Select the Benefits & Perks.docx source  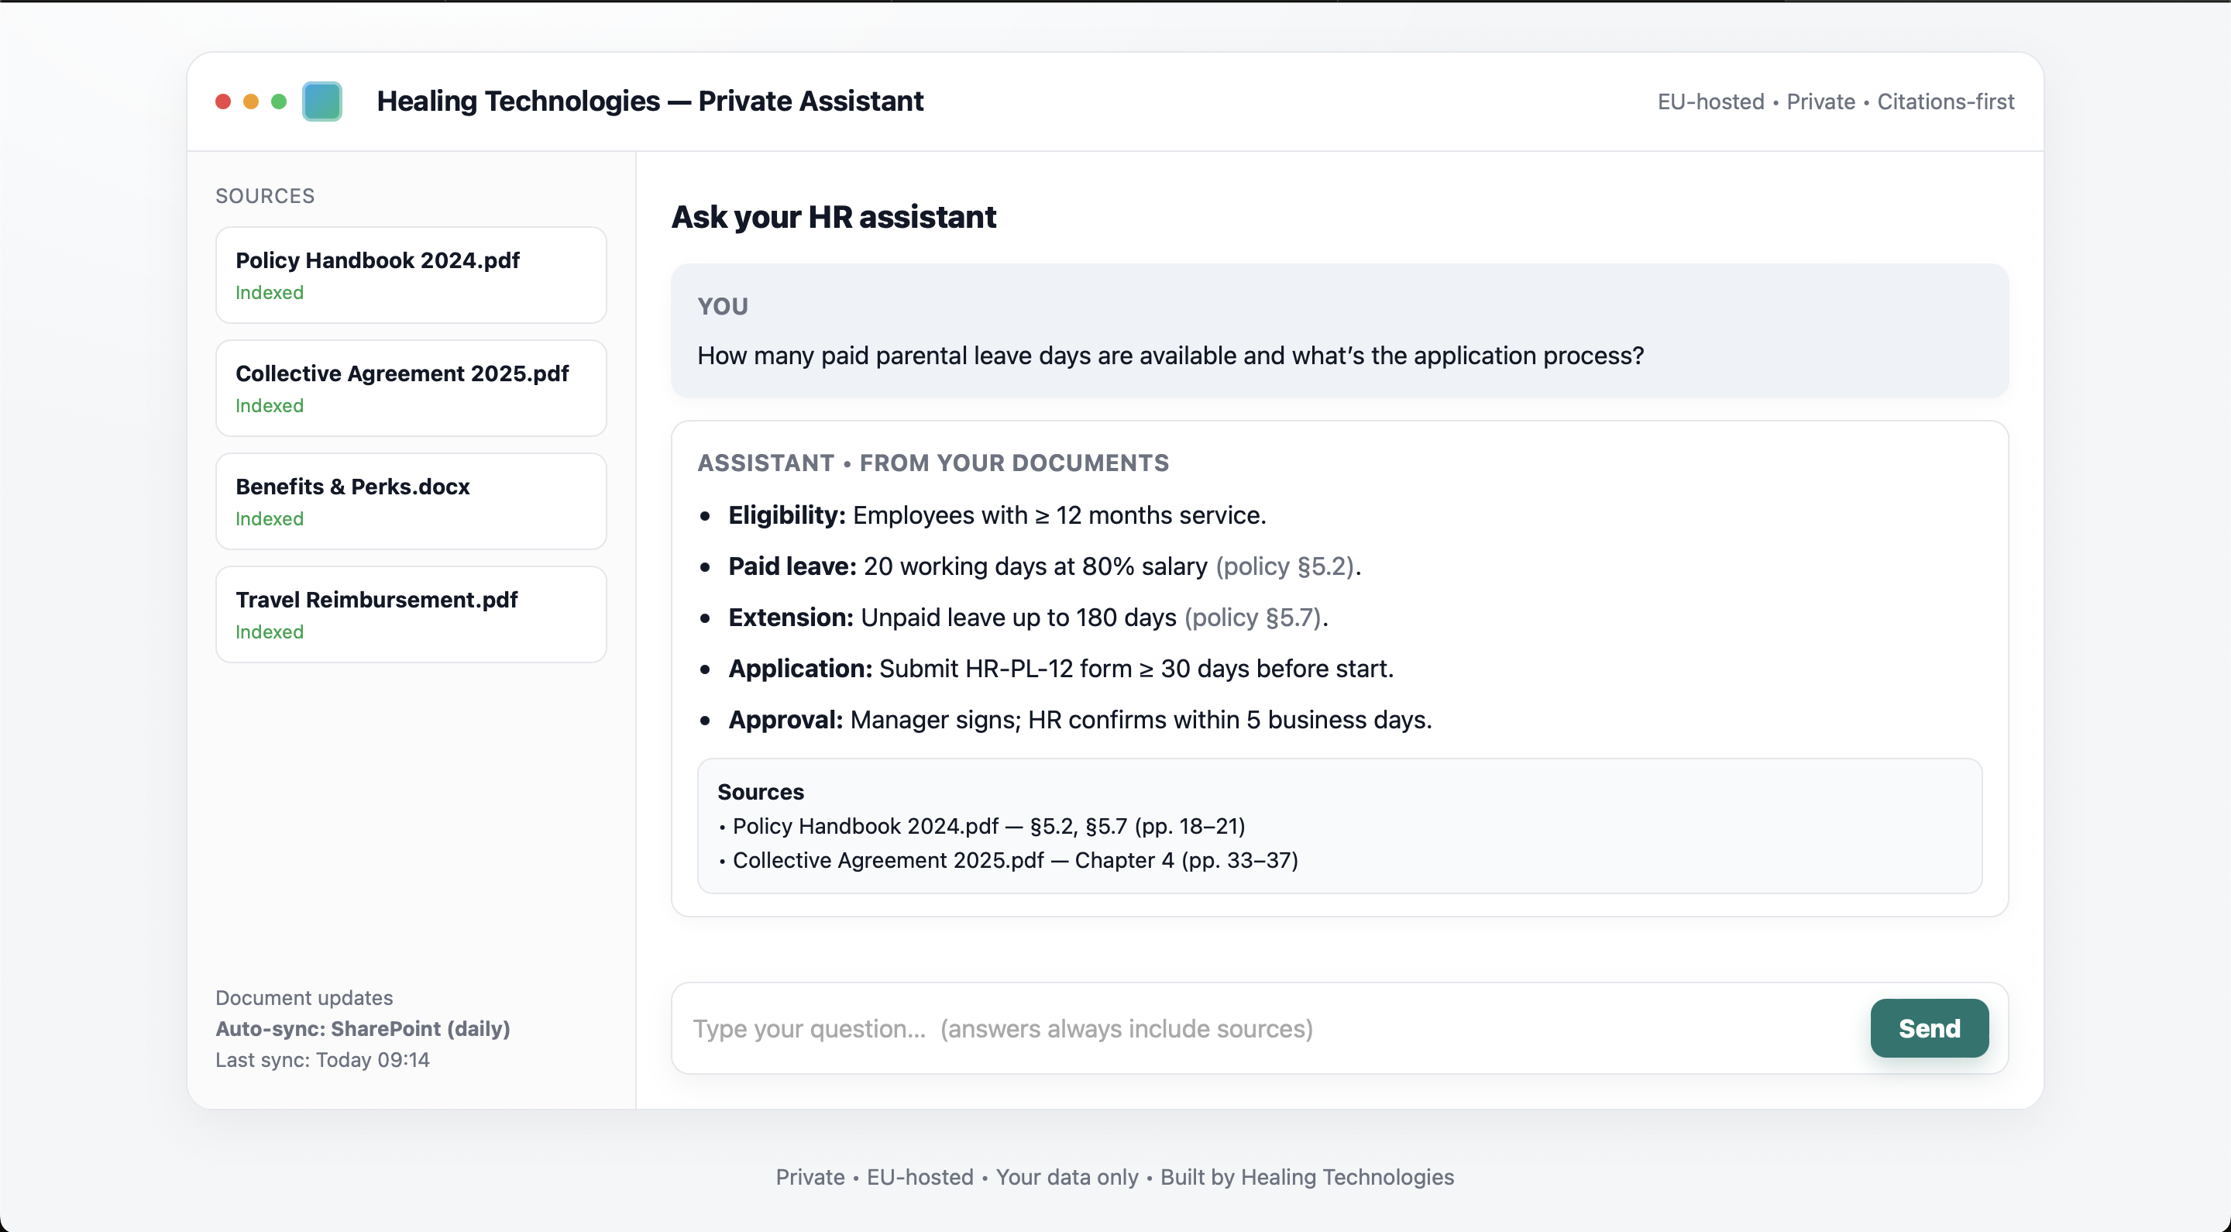411,501
